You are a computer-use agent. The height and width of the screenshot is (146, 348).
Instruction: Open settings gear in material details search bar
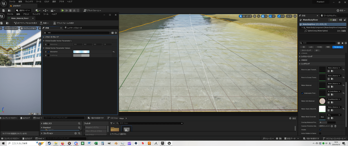coord(116,33)
